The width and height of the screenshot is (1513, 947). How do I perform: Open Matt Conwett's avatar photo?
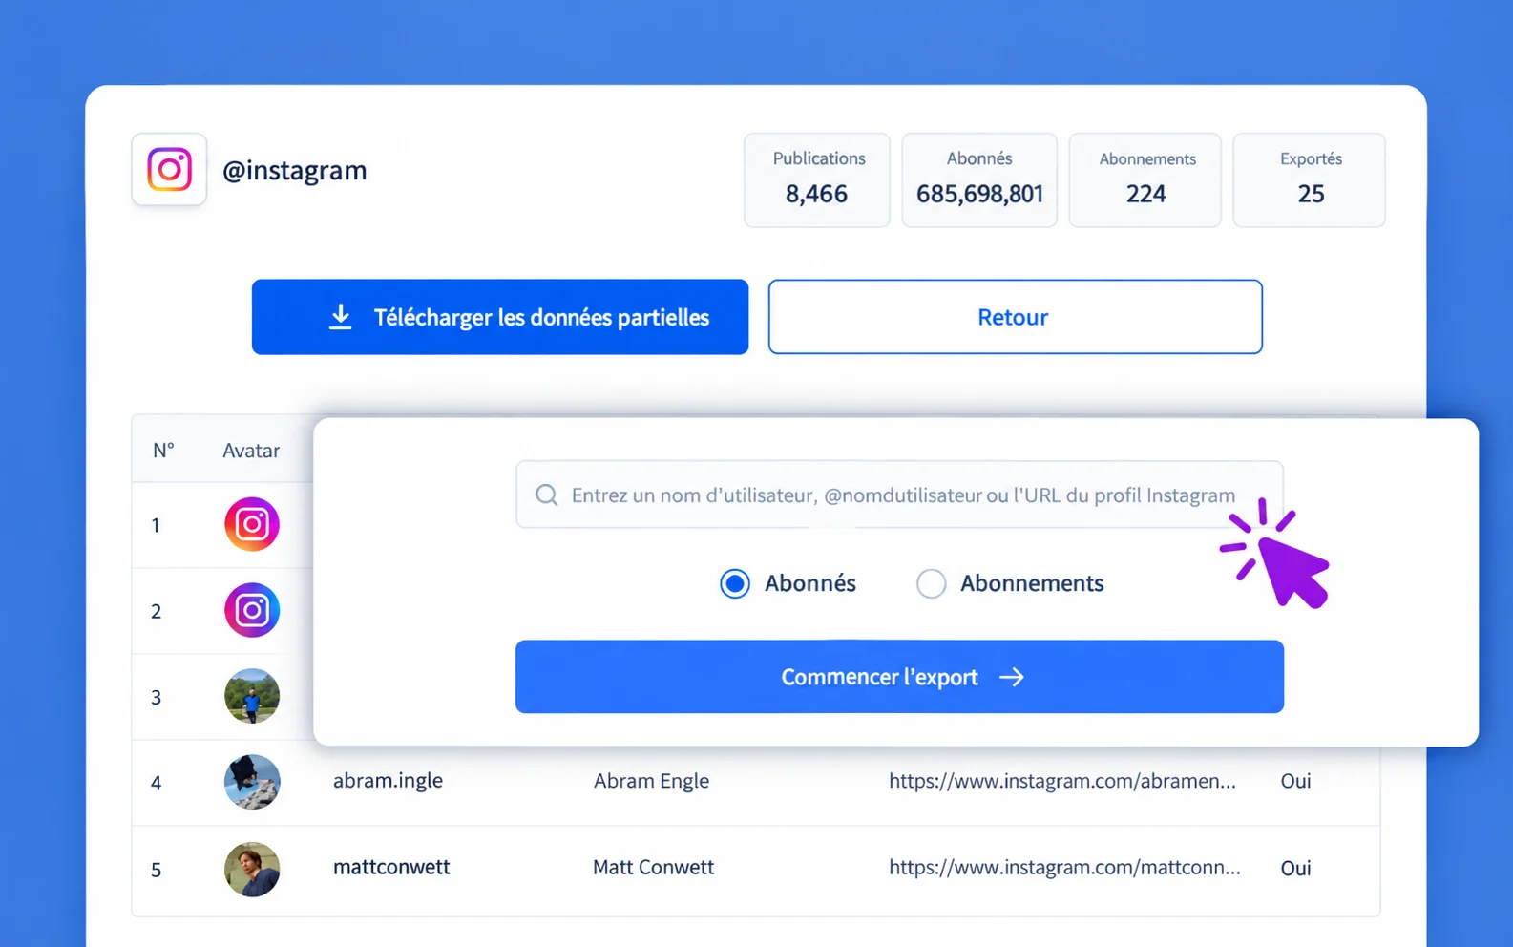point(252,869)
